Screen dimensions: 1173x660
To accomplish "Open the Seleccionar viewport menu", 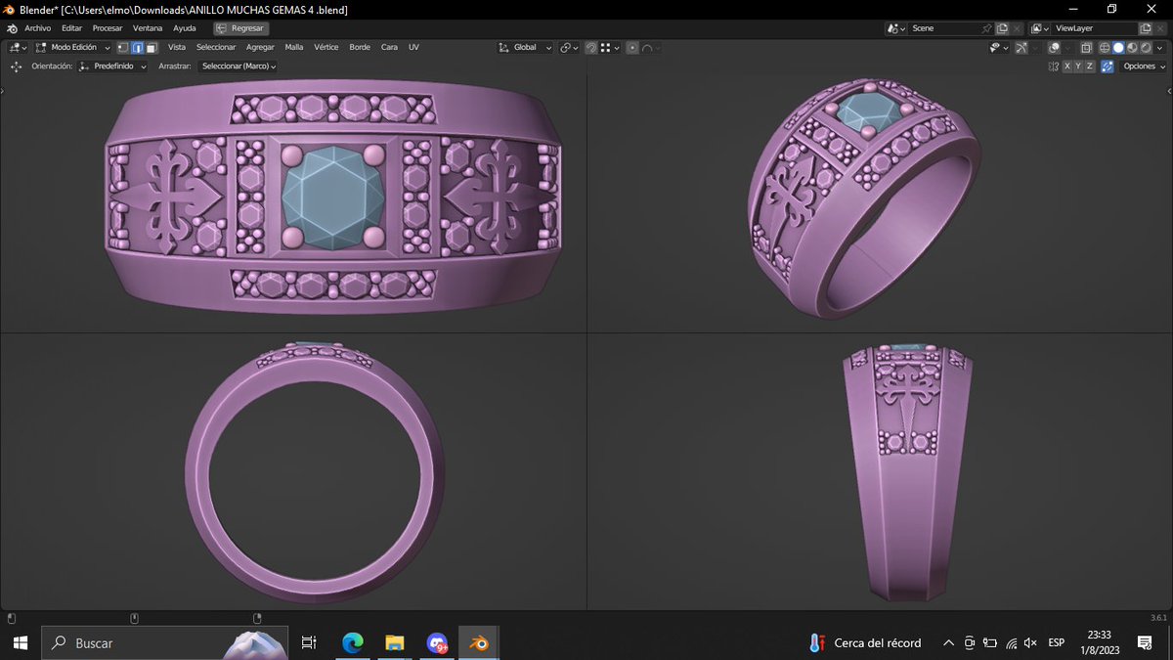I will 216,47.
